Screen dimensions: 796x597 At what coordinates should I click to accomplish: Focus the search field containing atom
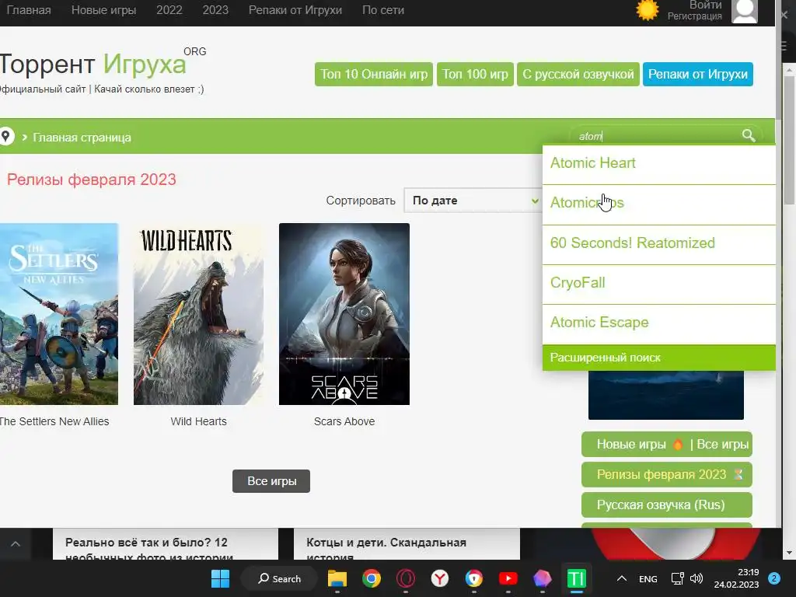click(x=658, y=136)
